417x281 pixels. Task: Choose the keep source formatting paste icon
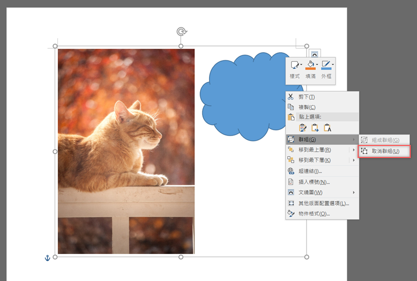(303, 128)
